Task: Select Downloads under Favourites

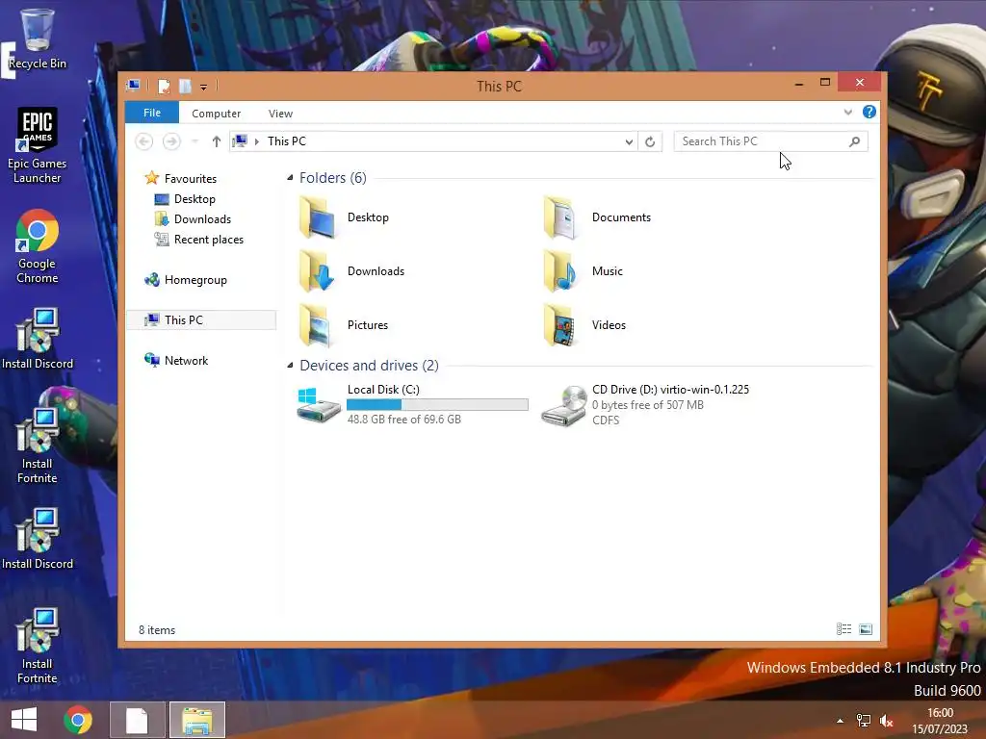Action: click(x=193, y=219)
